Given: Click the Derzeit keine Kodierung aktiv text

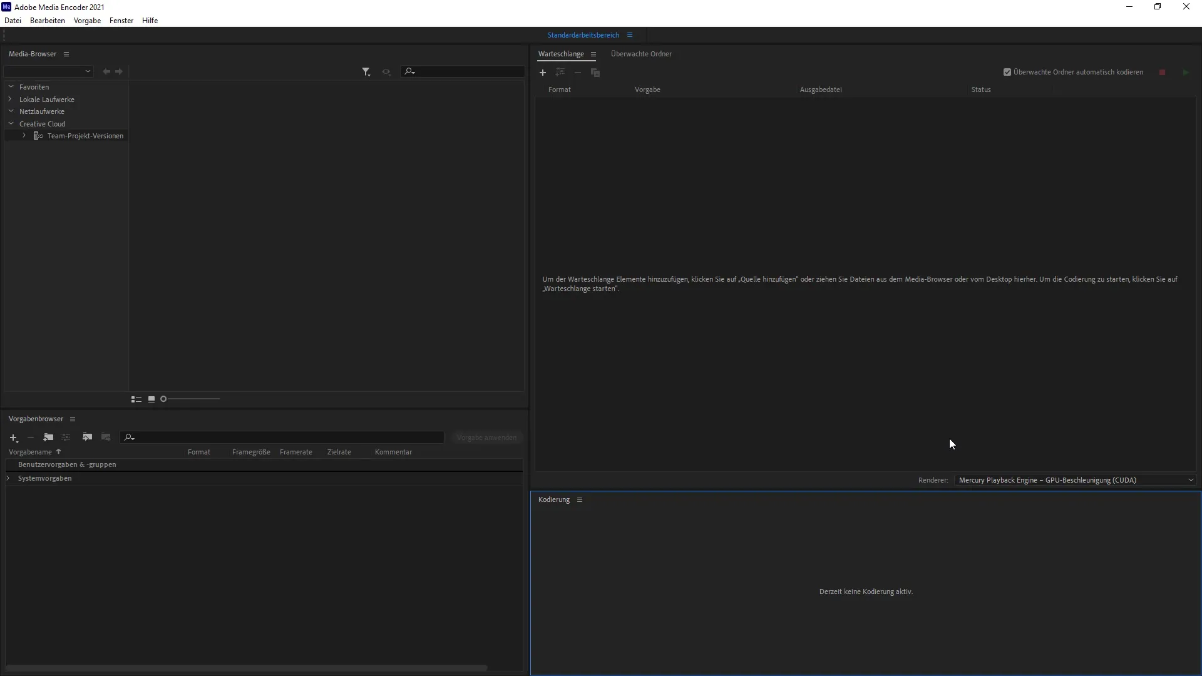Looking at the screenshot, I should (x=866, y=591).
